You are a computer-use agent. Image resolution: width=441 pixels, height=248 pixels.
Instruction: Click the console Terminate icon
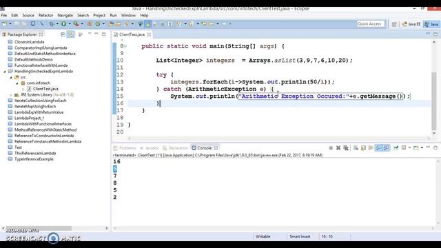pos(331,148)
